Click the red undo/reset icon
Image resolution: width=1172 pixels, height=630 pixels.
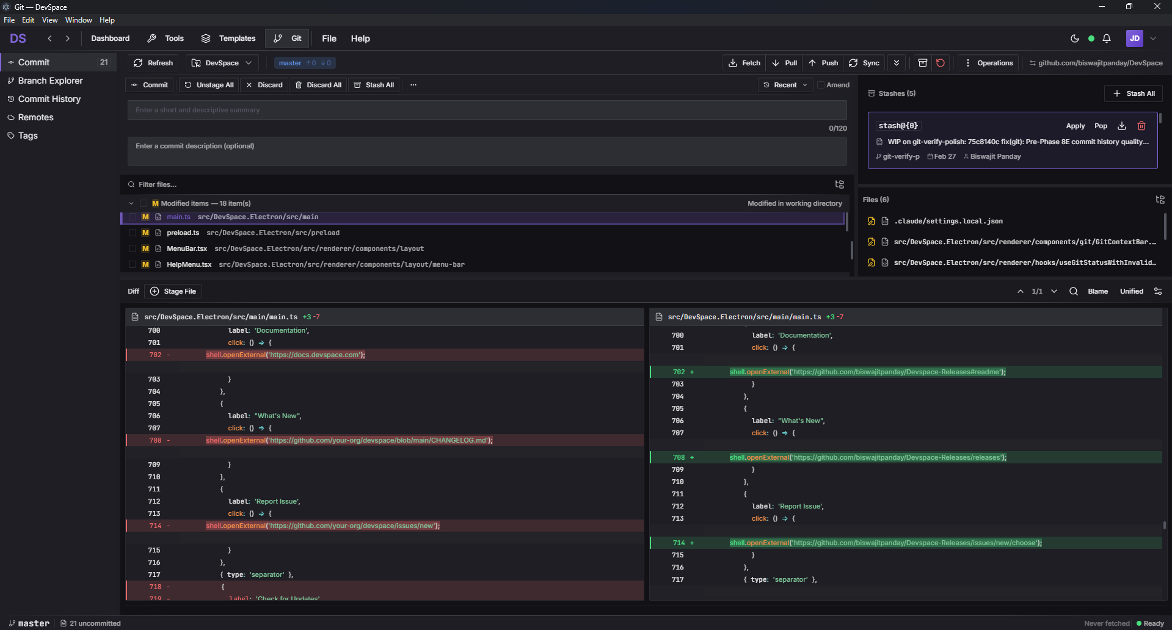click(941, 63)
